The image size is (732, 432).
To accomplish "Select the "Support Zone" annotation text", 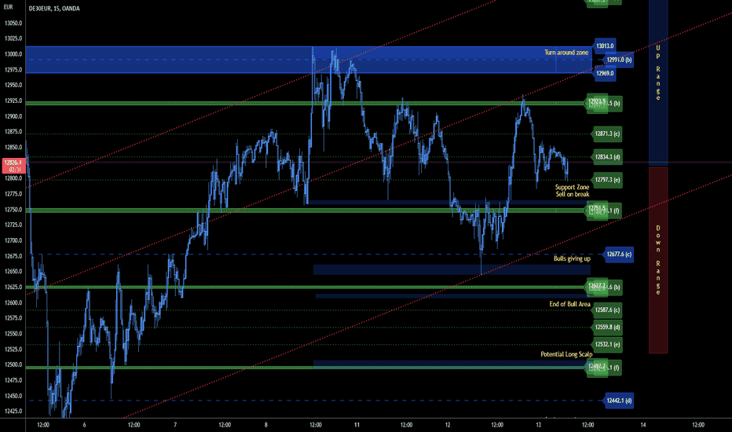I will point(572,187).
